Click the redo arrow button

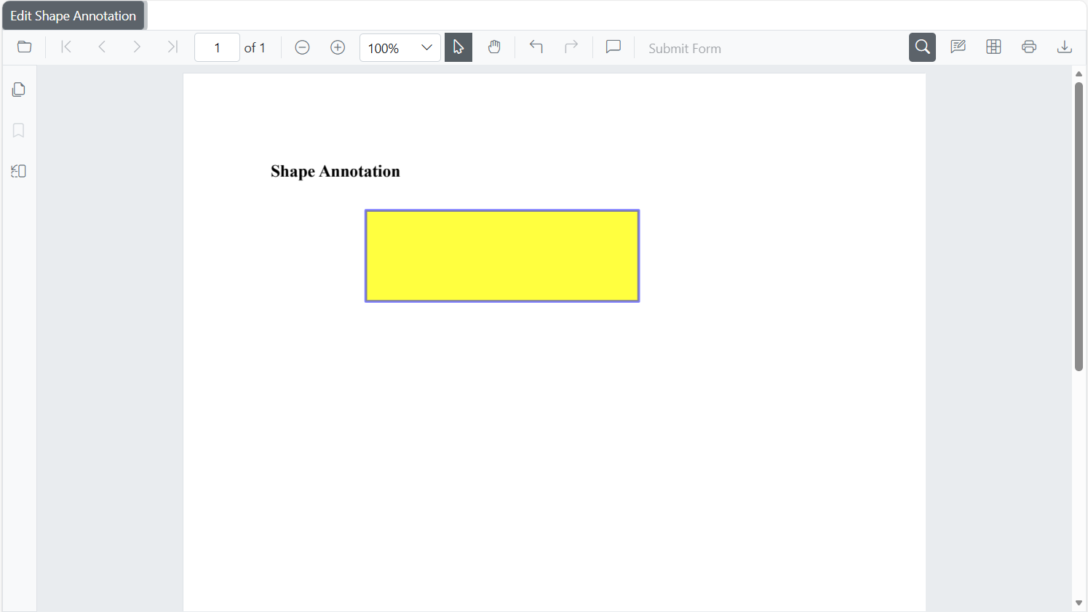coord(571,47)
